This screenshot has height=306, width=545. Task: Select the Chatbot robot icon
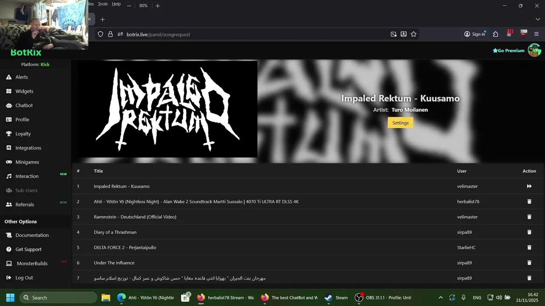pyautogui.click(x=9, y=105)
